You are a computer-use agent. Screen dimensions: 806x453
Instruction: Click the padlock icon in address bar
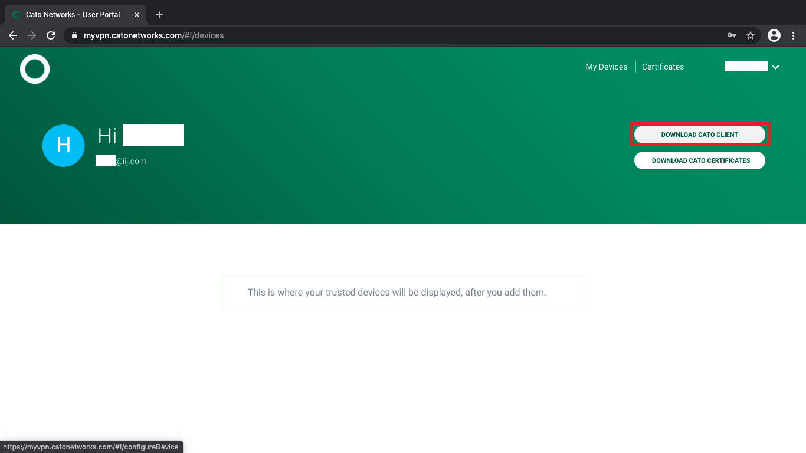(74, 35)
